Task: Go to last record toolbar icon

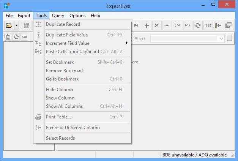Action: tap(136, 25)
